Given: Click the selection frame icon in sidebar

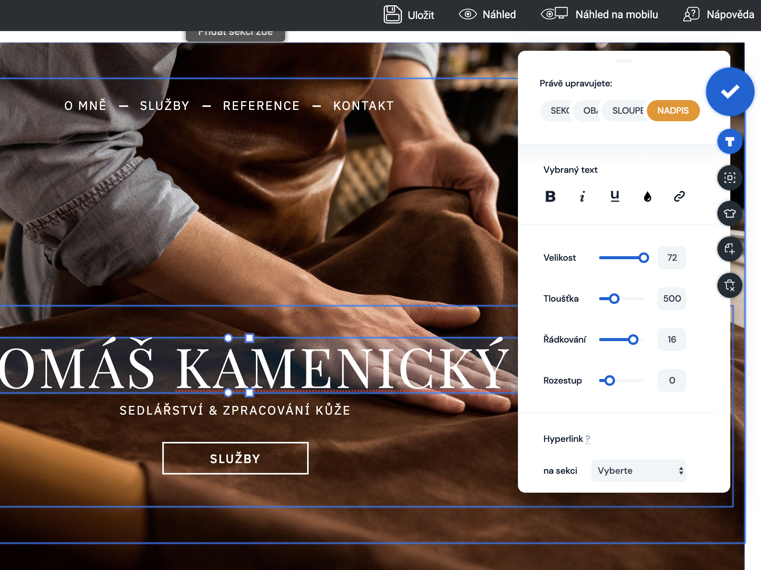Looking at the screenshot, I should coord(730,178).
